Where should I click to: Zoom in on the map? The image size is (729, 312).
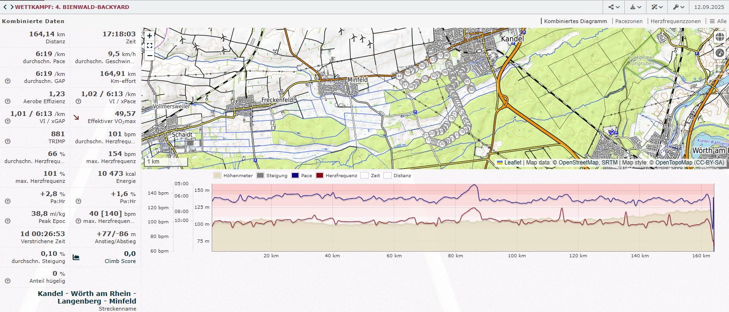click(x=149, y=36)
